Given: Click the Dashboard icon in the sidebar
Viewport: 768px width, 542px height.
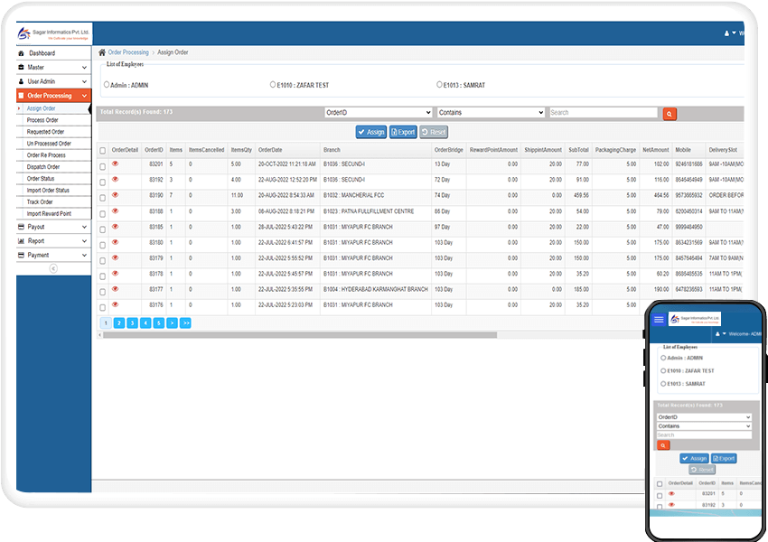Looking at the screenshot, I should 20,52.
